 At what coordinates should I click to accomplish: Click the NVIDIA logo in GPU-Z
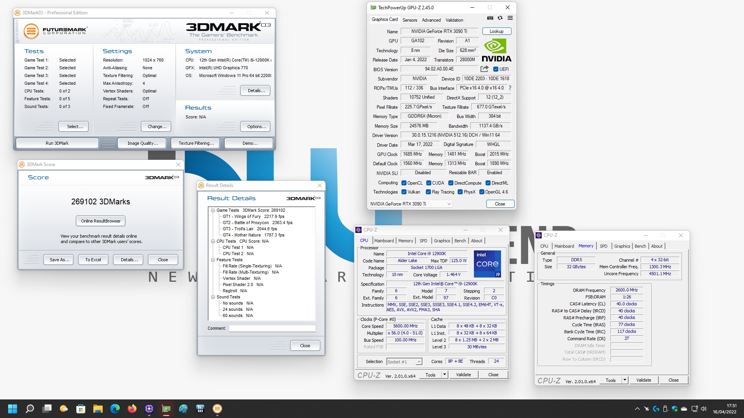pyautogui.click(x=496, y=50)
